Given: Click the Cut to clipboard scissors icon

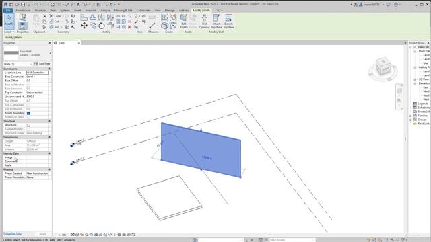Looking at the screenshot, I should point(44,16).
